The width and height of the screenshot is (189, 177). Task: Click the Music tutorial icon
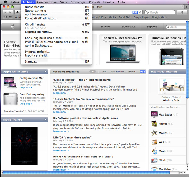[x=154, y=151]
